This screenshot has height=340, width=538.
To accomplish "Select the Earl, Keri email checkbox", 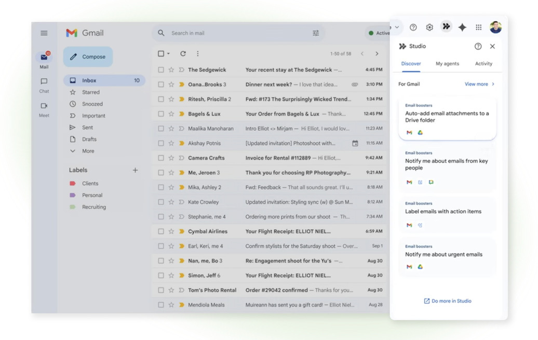I will point(161,246).
